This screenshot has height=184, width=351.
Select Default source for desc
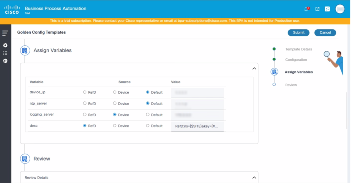pyautogui.click(x=148, y=126)
